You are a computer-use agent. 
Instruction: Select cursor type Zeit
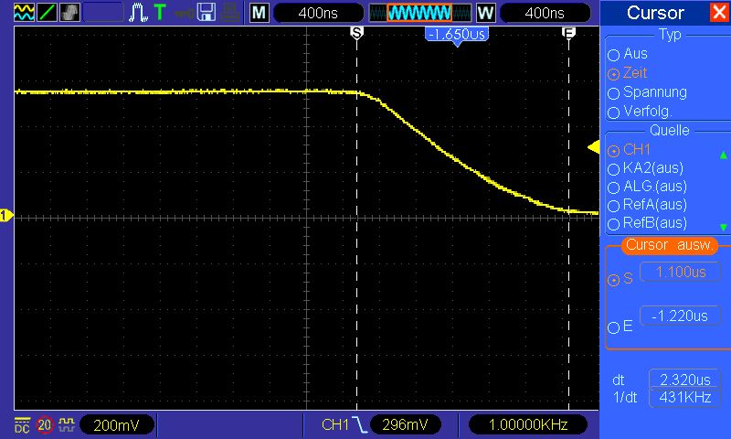pos(628,73)
